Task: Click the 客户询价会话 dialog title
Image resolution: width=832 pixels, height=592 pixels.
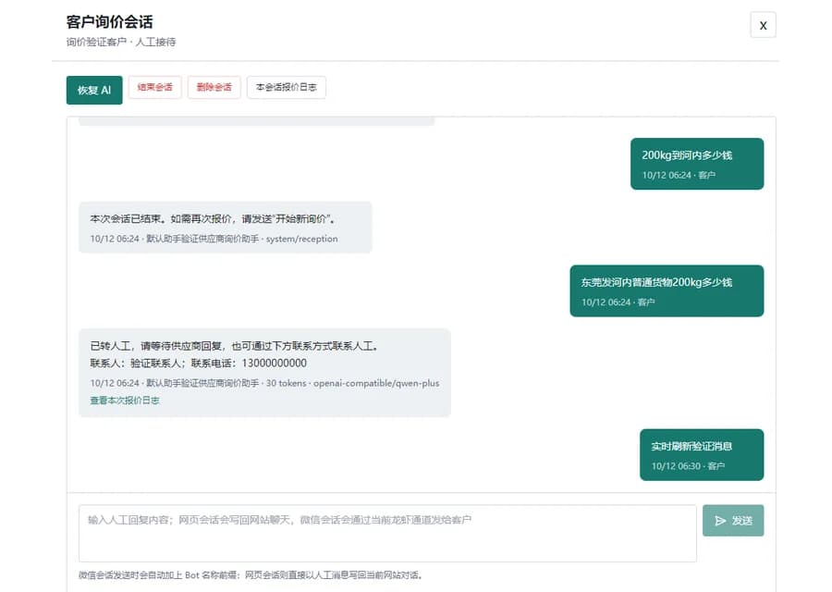Action: pos(109,22)
